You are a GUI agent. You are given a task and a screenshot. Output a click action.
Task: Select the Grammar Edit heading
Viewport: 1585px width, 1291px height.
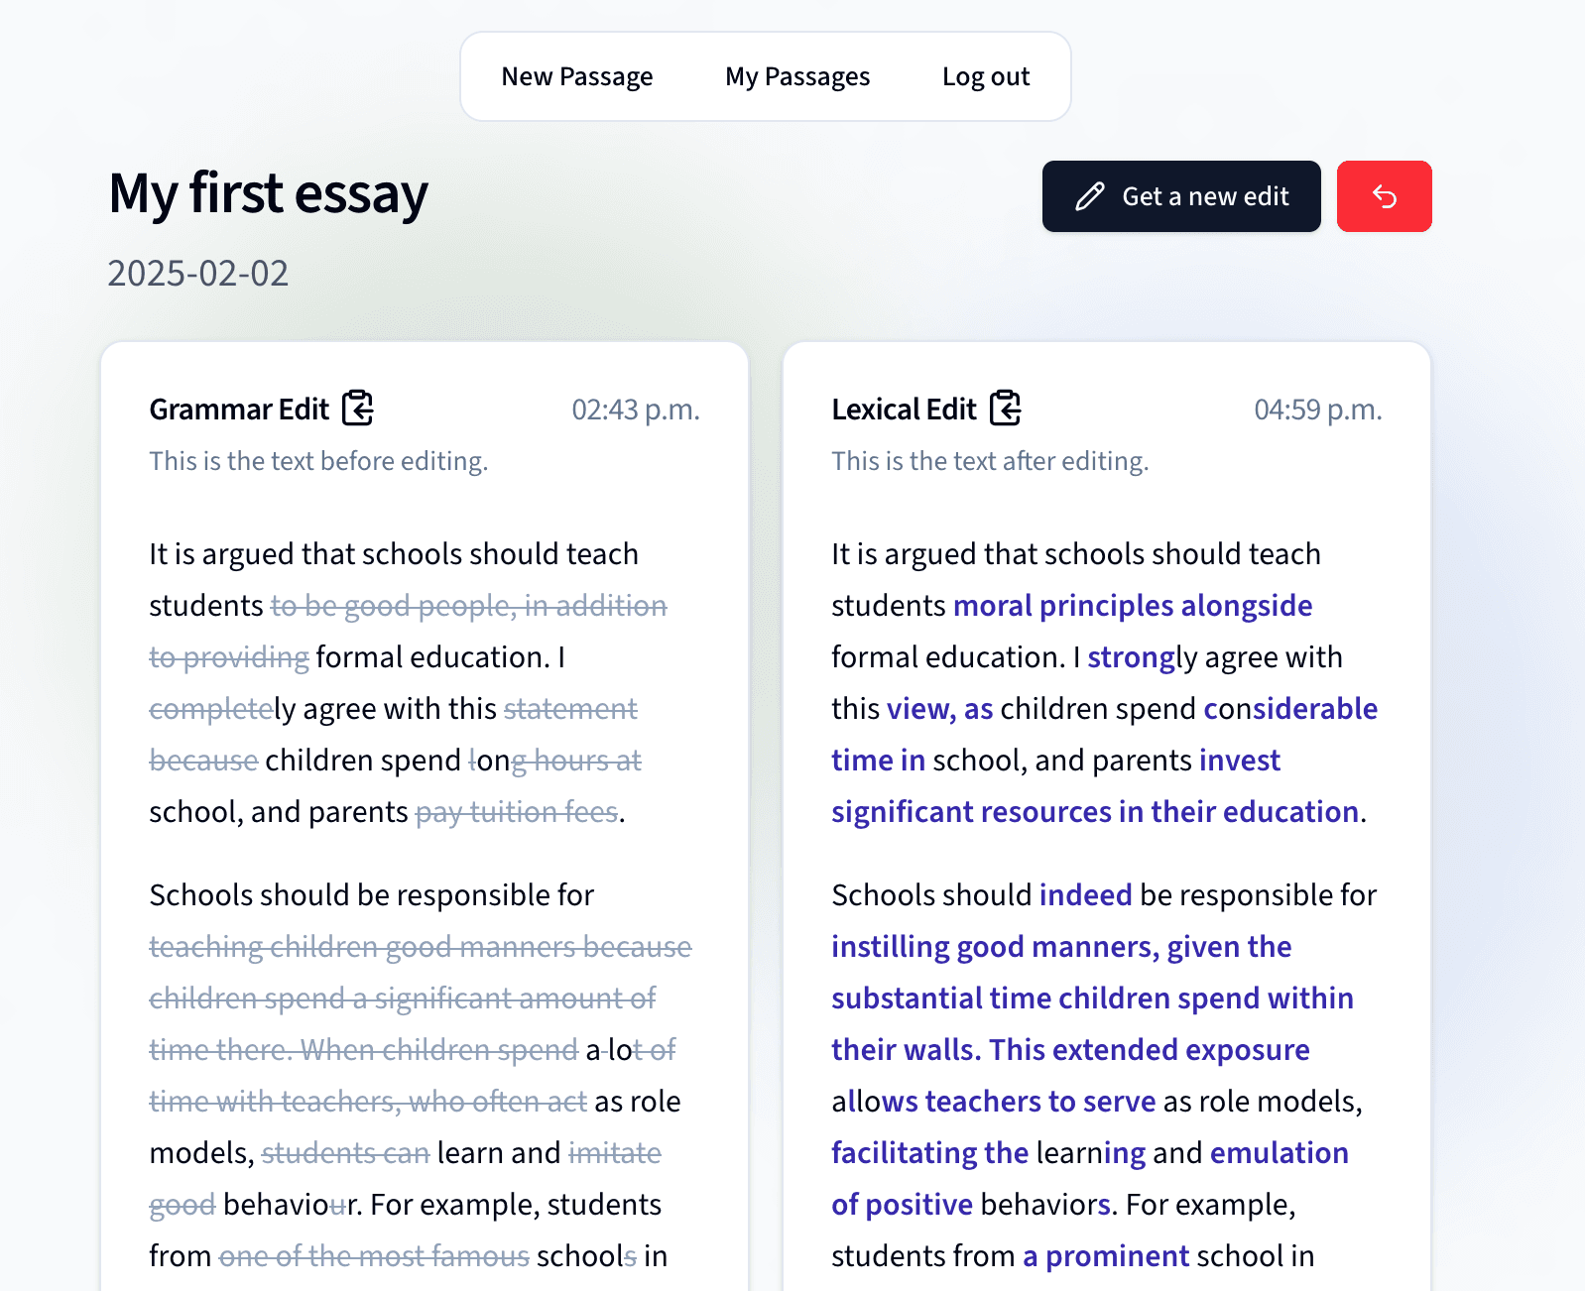click(x=238, y=410)
